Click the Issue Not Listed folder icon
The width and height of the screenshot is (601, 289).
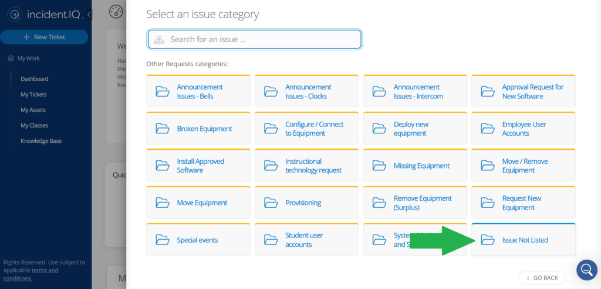tap(488, 240)
